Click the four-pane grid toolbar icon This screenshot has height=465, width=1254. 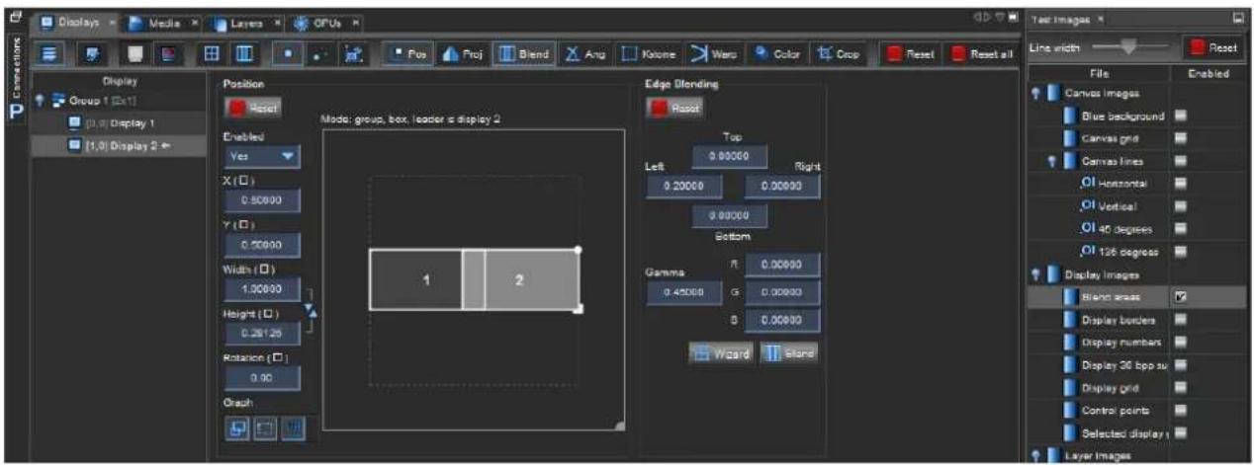214,55
